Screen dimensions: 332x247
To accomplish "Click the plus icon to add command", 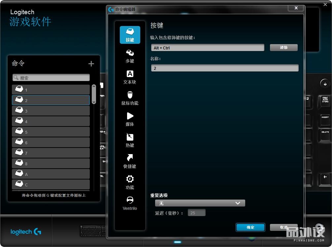I will point(91,64).
